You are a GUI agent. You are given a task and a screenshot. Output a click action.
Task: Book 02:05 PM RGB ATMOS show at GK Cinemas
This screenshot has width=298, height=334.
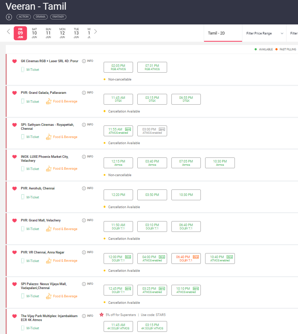tap(118, 67)
